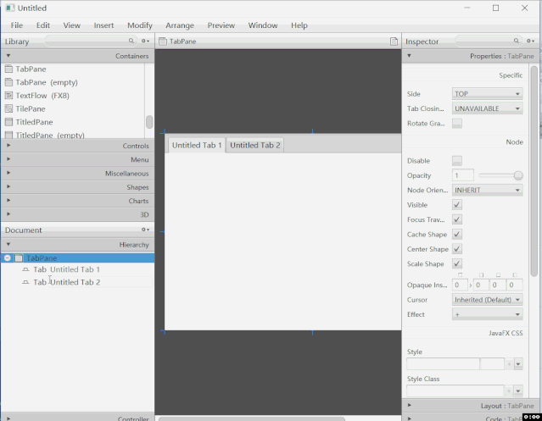
Task: Open the Preview menu
Action: click(221, 25)
